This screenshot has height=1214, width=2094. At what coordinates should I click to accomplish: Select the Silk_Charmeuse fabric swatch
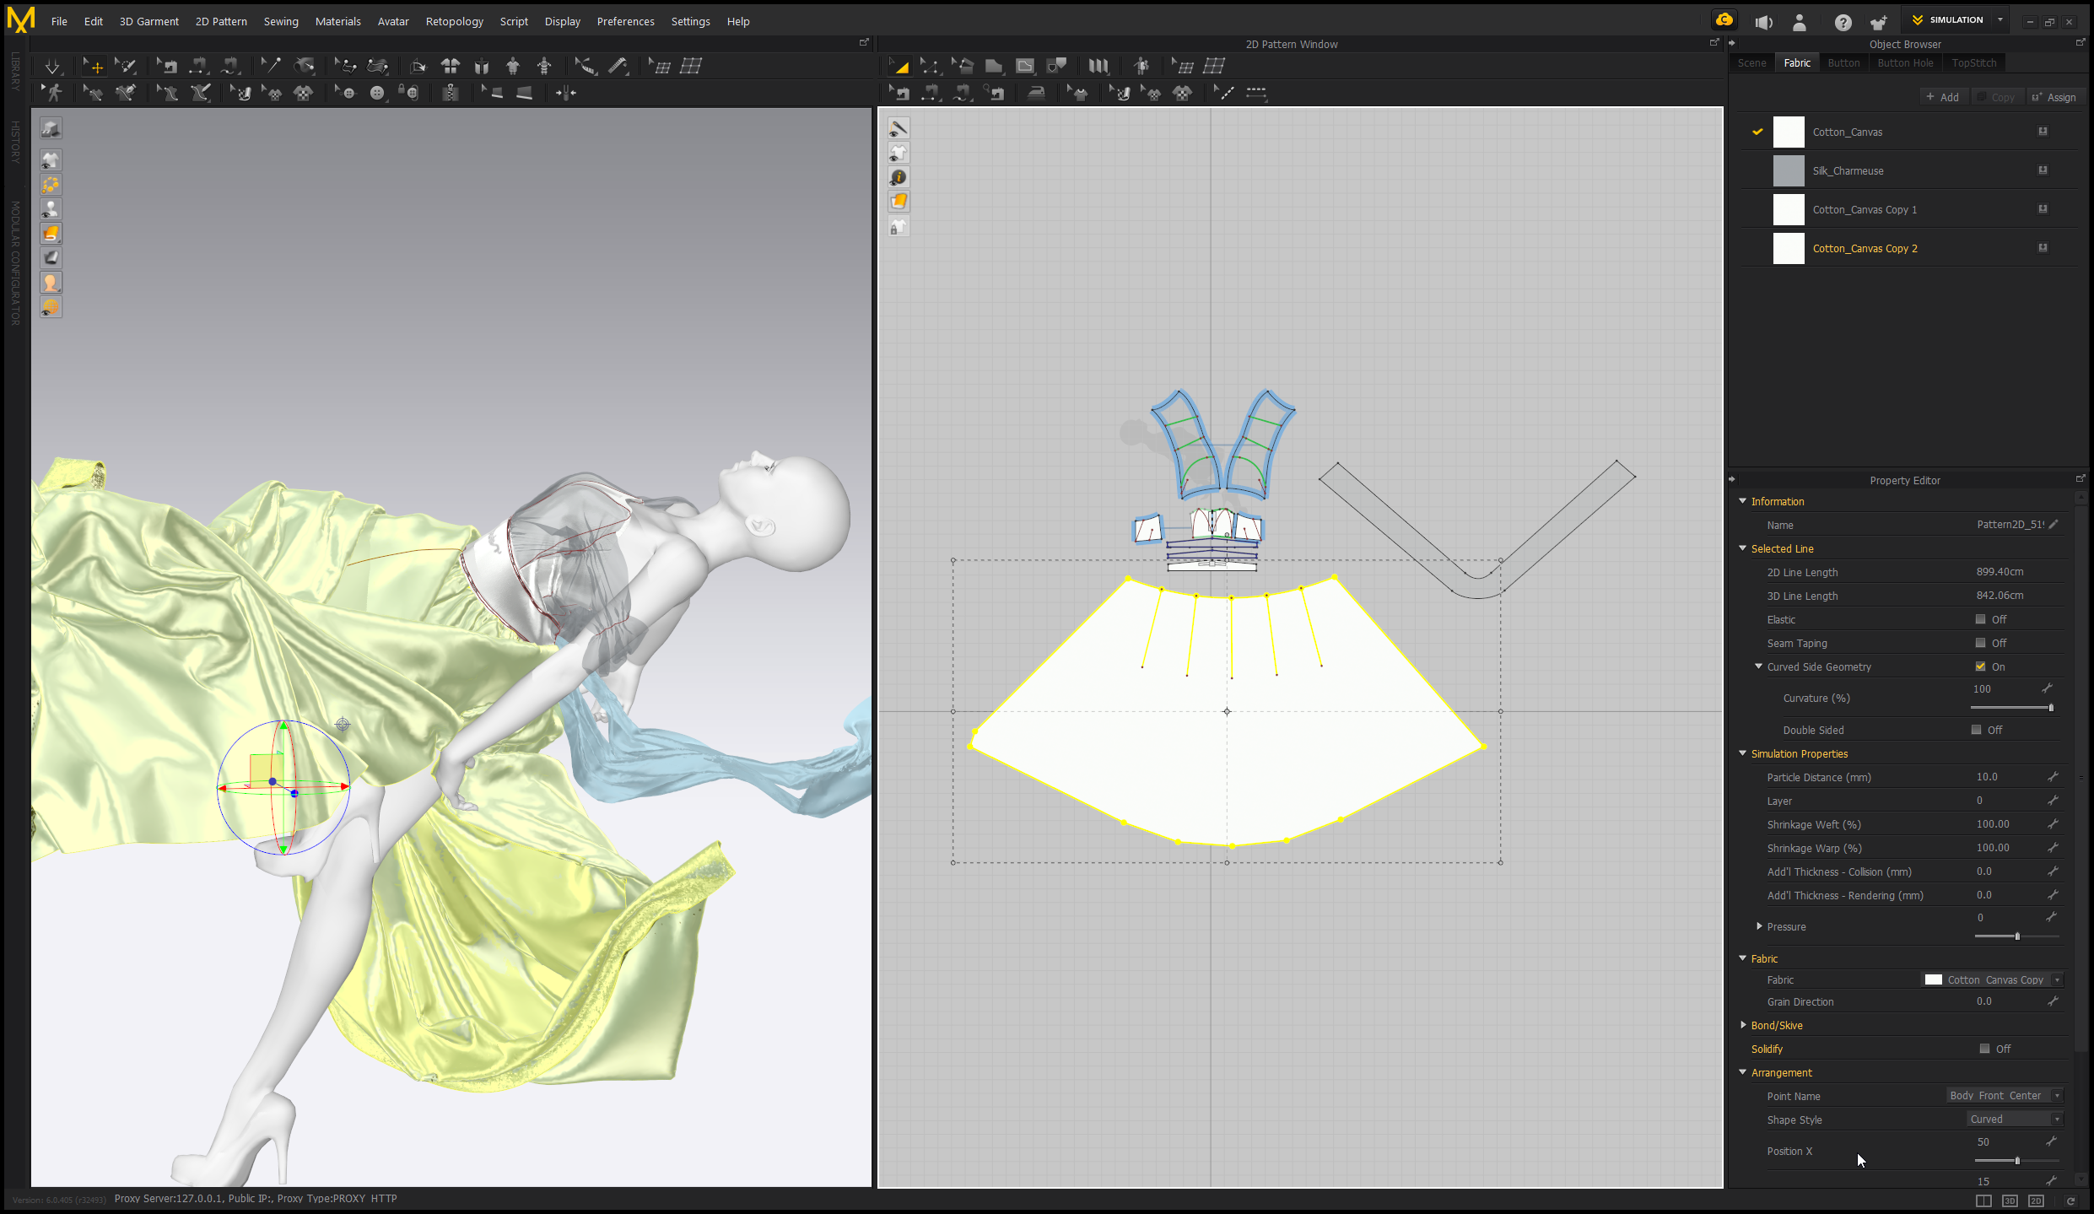click(1788, 171)
